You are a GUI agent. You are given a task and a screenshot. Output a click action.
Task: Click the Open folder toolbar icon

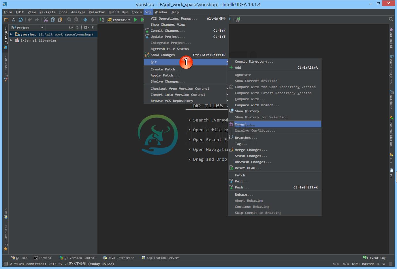(x=6, y=20)
